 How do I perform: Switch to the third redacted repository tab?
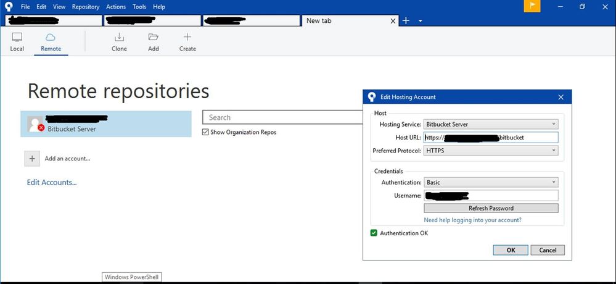point(252,21)
